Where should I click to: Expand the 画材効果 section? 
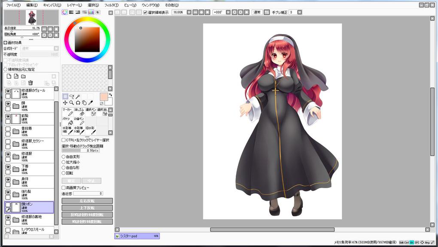click(x=5, y=43)
